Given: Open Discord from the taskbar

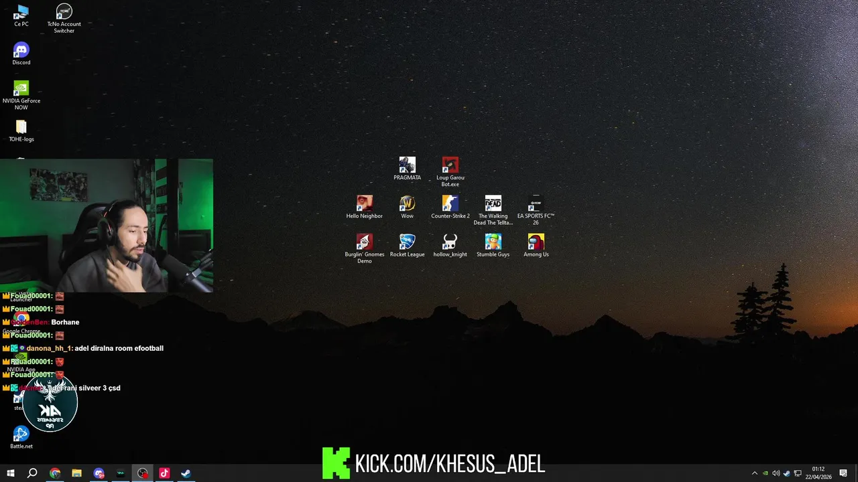Looking at the screenshot, I should pos(99,473).
